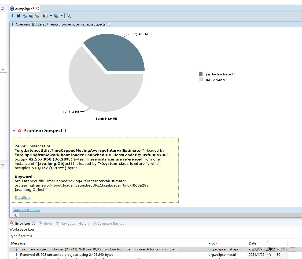Open the Histogram view
The height and width of the screenshot is (259, 302).
tap(19, 16)
